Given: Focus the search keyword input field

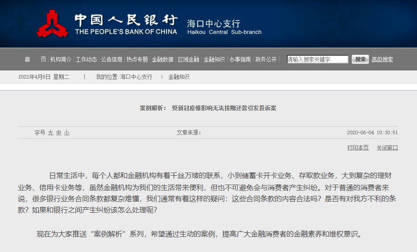Looking at the screenshot, I should tap(318, 59).
